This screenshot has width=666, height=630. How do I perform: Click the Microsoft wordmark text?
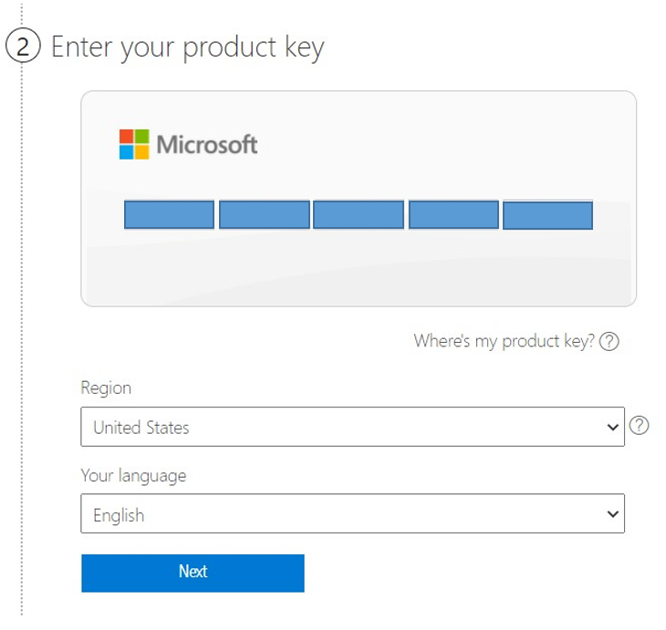(207, 144)
